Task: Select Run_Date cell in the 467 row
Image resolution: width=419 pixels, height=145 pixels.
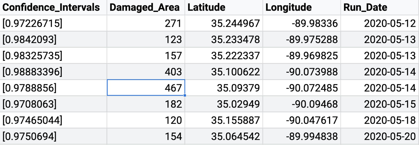Action: pyautogui.click(x=380, y=87)
